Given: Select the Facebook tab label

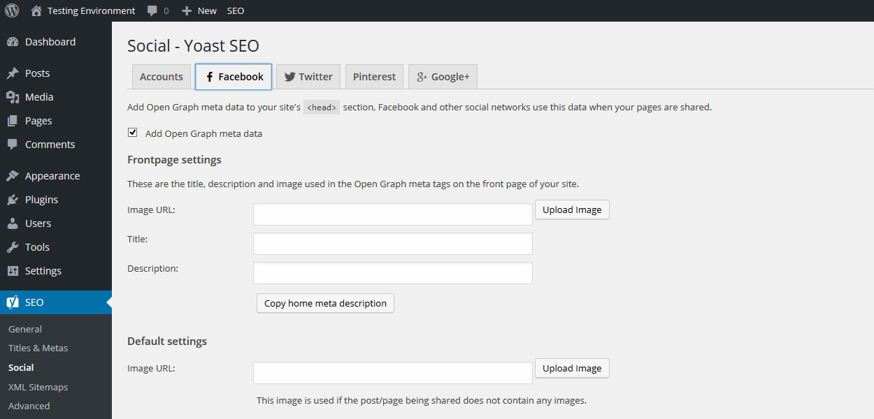Looking at the screenshot, I should point(241,77).
